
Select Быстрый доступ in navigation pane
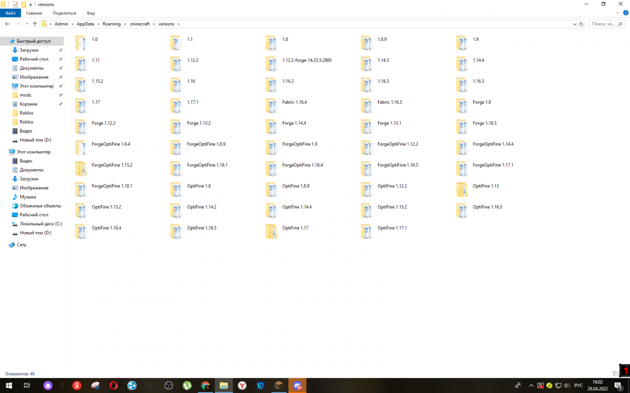pyautogui.click(x=33, y=41)
